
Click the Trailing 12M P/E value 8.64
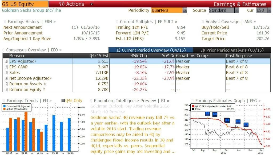[x=181, y=27]
